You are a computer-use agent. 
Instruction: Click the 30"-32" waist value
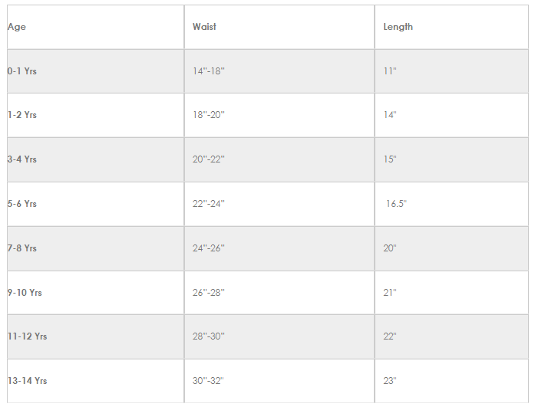pos(208,381)
